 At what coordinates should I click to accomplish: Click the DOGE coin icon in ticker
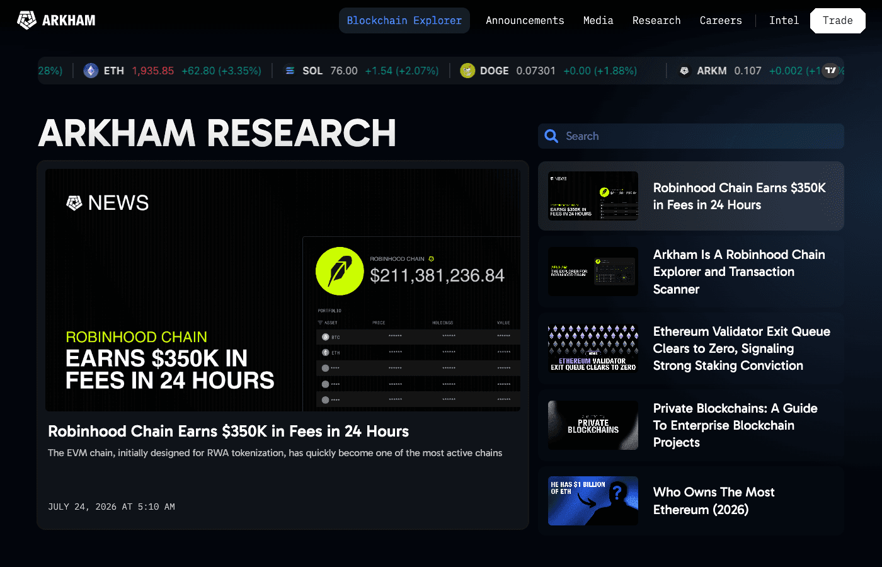467,71
